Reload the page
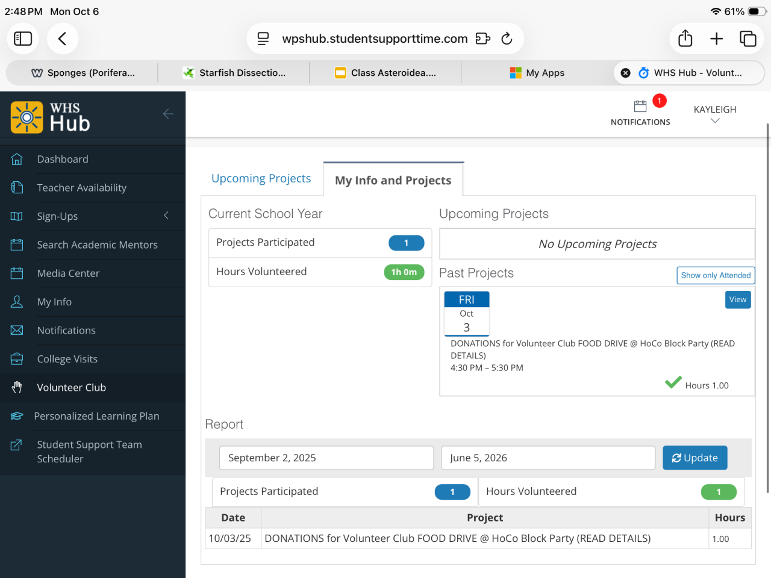Image resolution: width=771 pixels, height=578 pixels. click(507, 39)
